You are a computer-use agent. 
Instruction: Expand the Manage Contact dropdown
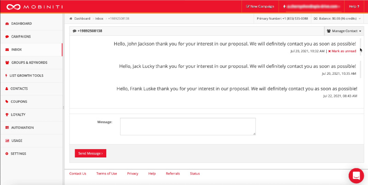(344, 31)
